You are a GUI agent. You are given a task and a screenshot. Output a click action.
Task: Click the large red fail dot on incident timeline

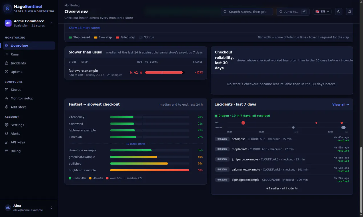click(243, 123)
